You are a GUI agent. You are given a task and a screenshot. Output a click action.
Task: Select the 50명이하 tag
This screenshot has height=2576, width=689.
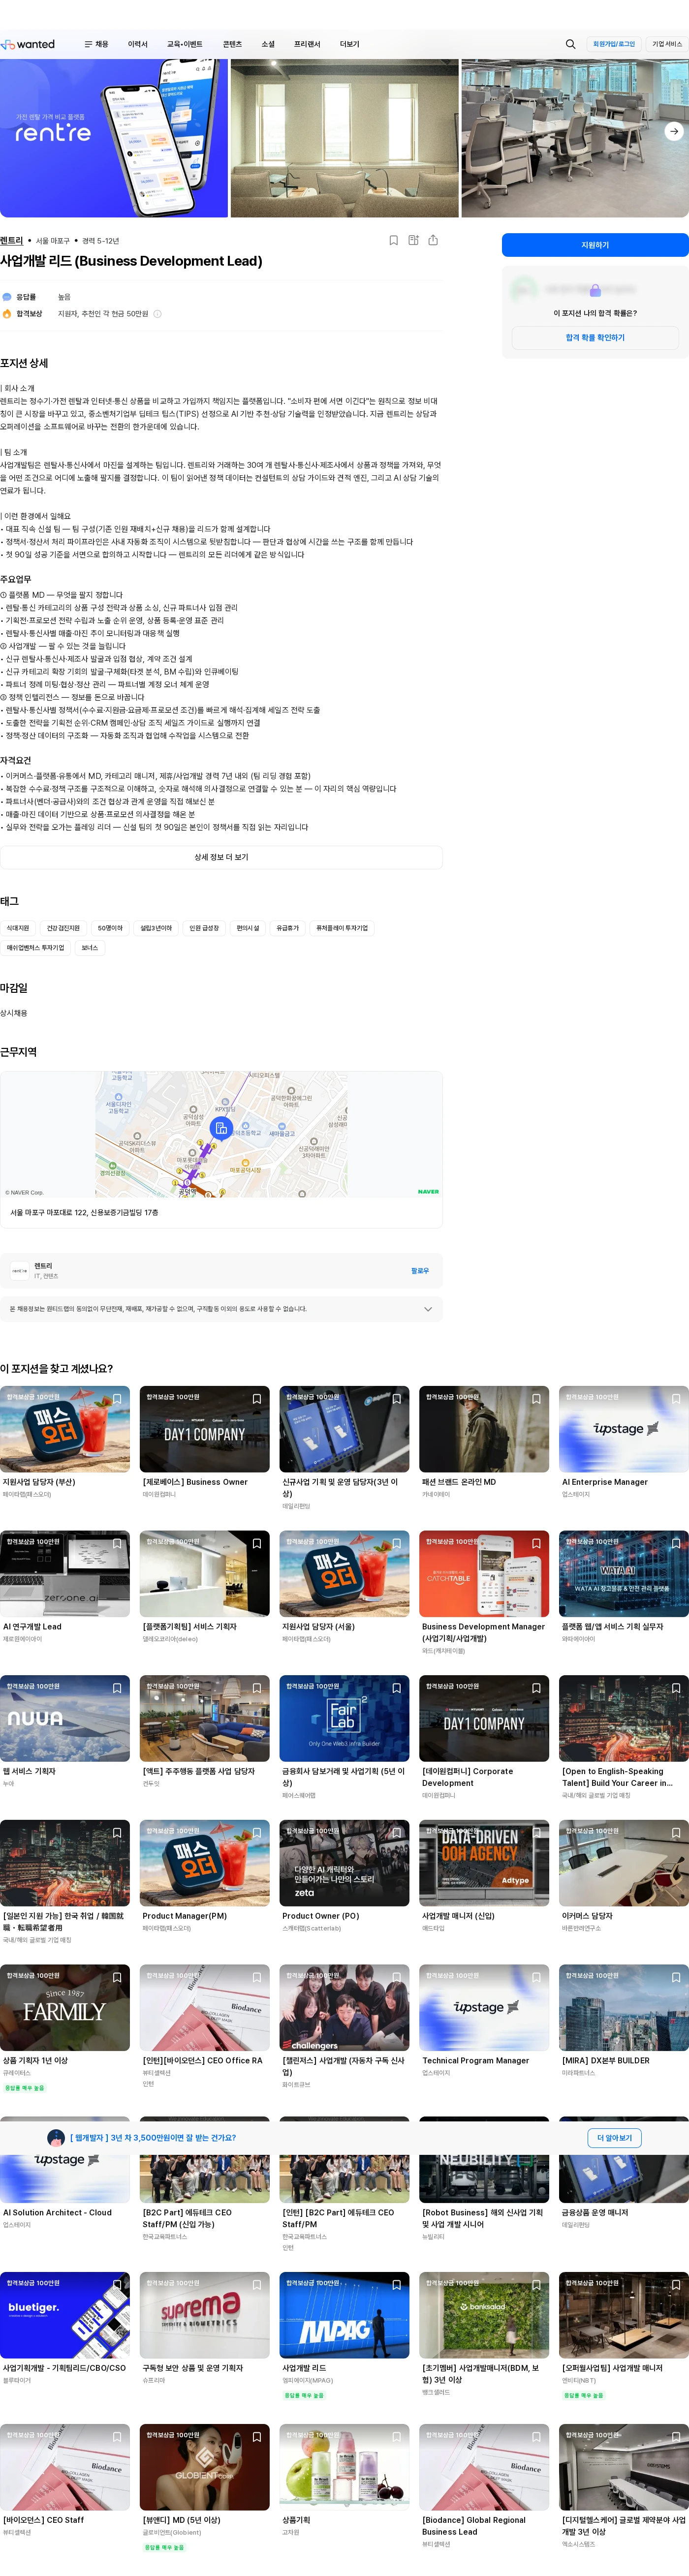110,928
